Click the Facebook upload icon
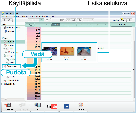Screen dimensions: 136x113 (66, 107)
